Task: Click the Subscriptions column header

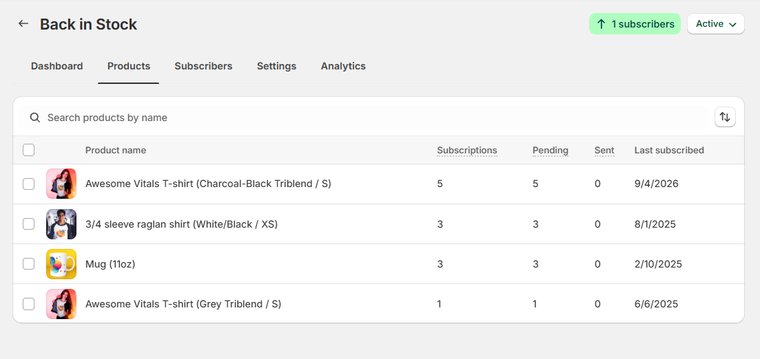Action: pyautogui.click(x=466, y=150)
